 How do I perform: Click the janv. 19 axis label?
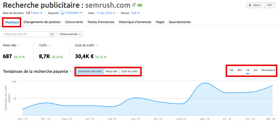click(22, 119)
